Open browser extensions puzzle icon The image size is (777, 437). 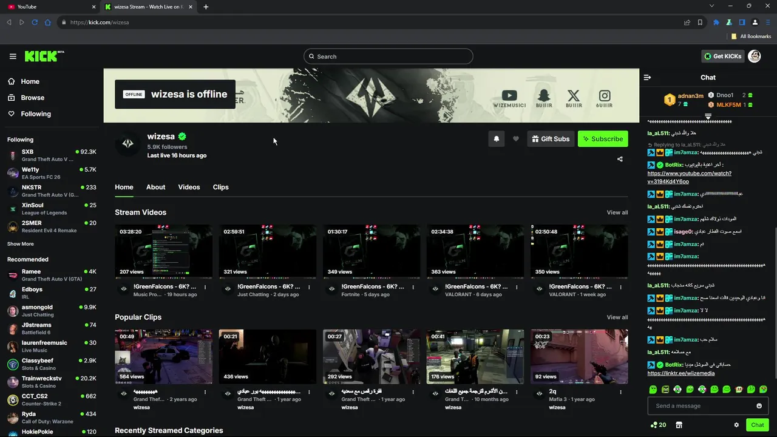716,22
